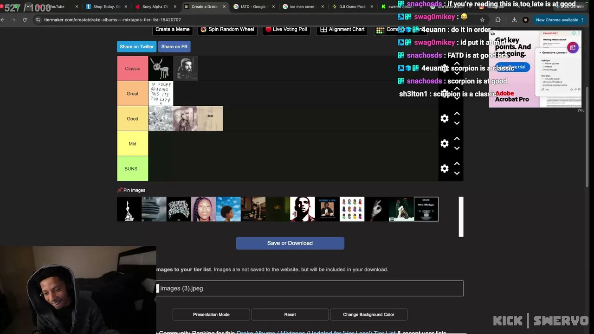594x334 pixels.
Task: Go back with the browser back arrow
Action: (3, 20)
